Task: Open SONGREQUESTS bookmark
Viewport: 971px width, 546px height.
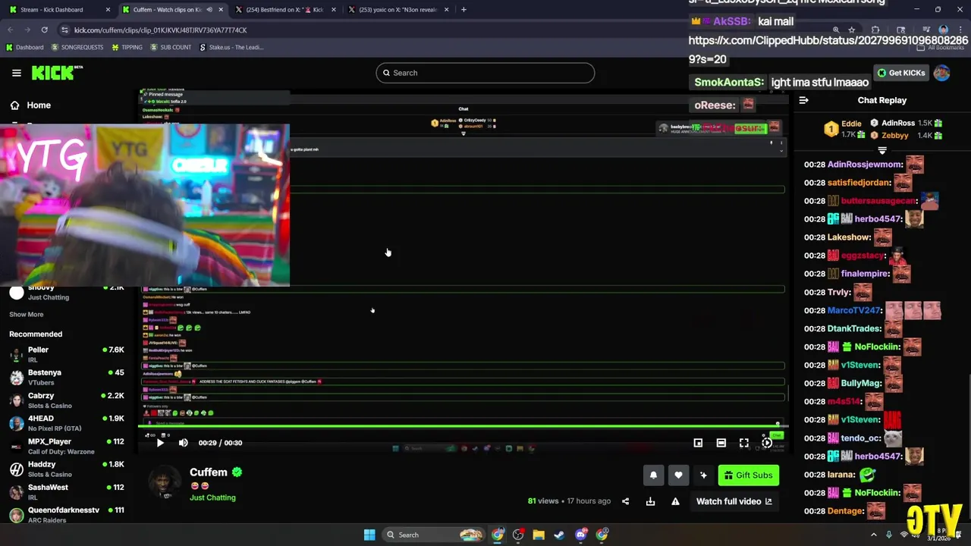Action: tap(77, 47)
